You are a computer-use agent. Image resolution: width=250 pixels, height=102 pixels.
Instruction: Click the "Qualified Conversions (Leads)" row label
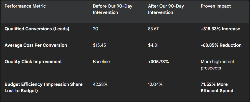pos(37,29)
